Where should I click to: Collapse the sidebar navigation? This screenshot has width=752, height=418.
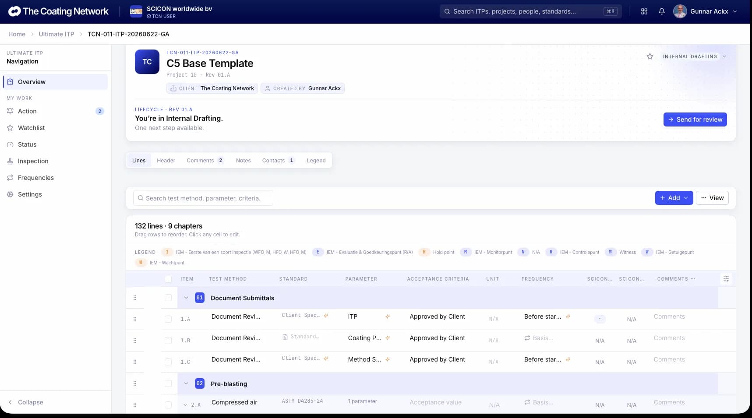tap(26, 402)
